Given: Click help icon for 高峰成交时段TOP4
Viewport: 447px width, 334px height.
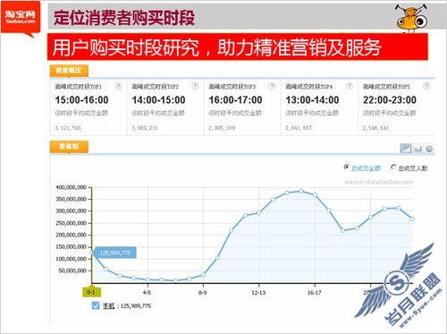Looking at the screenshot, I should pos(349,86).
